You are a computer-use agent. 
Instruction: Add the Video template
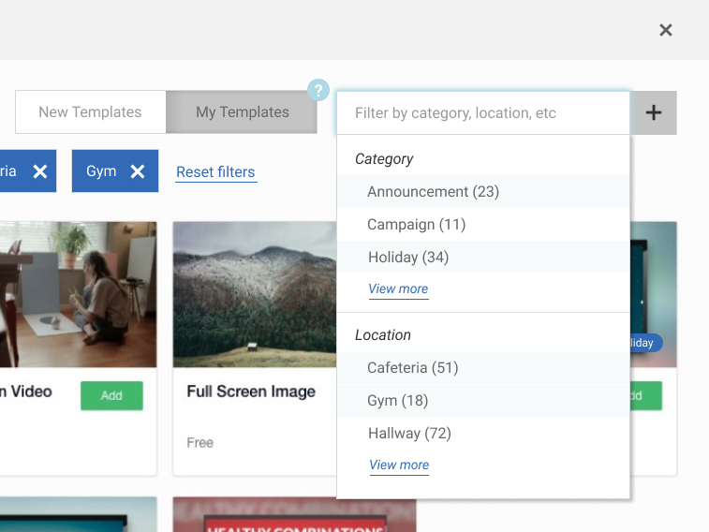pos(111,396)
